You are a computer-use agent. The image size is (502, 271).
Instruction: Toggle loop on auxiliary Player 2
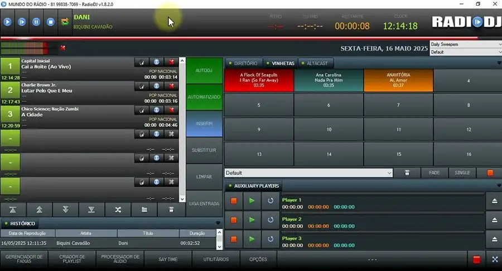coord(271,220)
